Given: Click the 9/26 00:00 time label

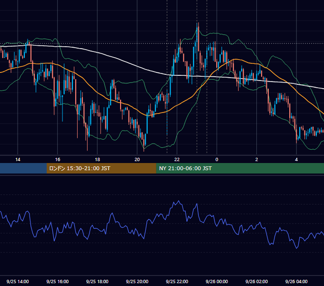Looking at the screenshot, I should tap(217, 281).
